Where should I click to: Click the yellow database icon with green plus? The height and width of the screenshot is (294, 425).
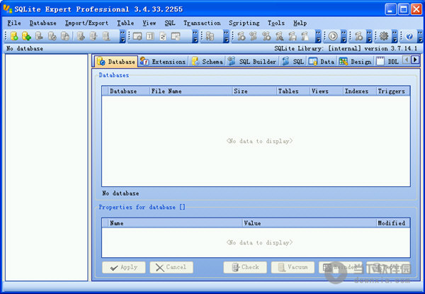(26, 36)
